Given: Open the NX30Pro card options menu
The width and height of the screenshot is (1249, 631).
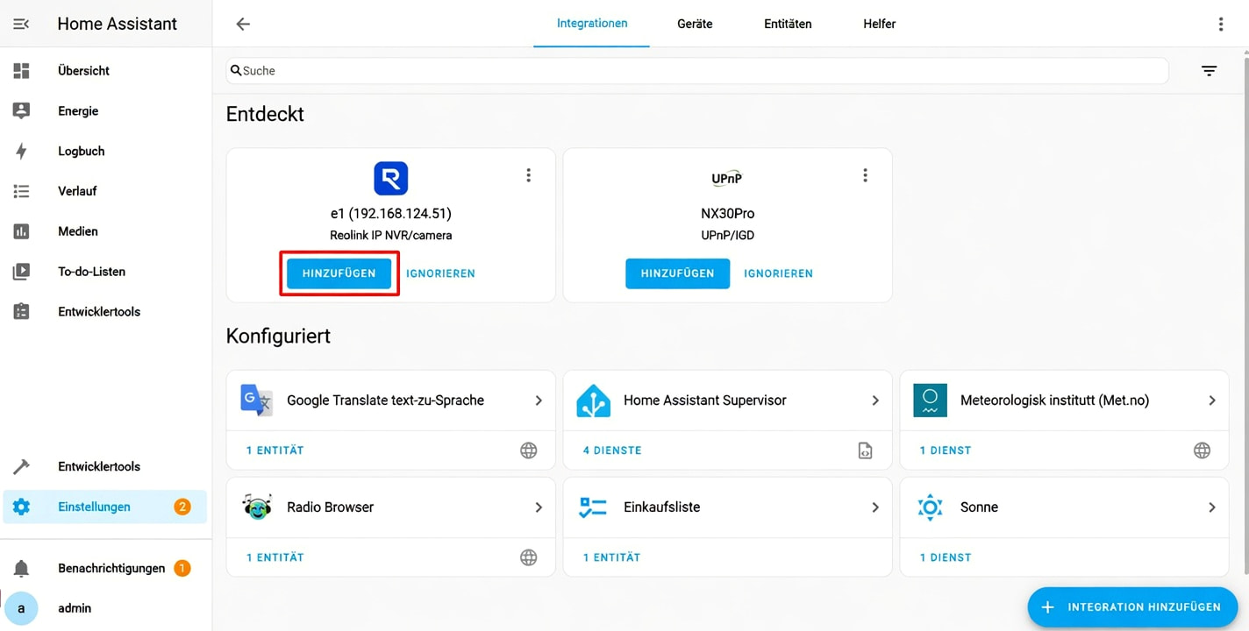Looking at the screenshot, I should [x=865, y=175].
